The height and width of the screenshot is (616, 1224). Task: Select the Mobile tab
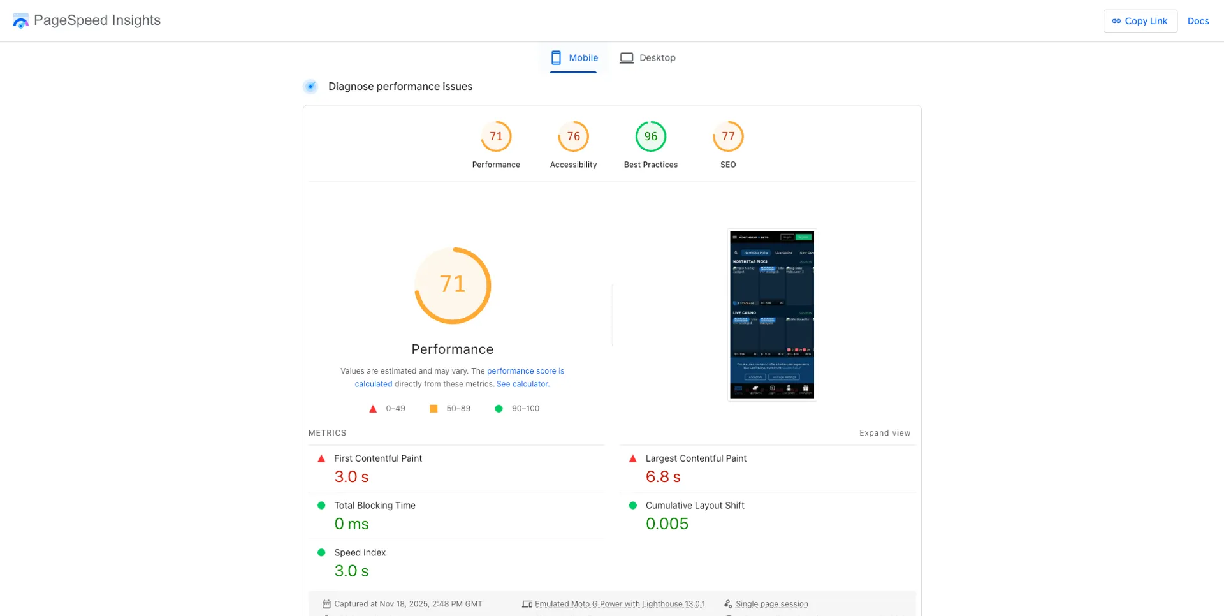574,57
